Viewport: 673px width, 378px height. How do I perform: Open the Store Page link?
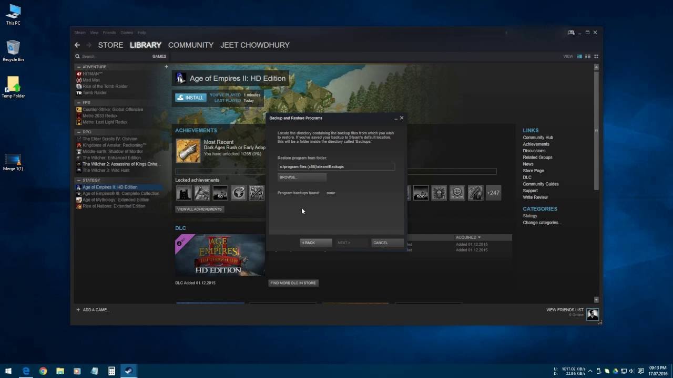point(533,171)
